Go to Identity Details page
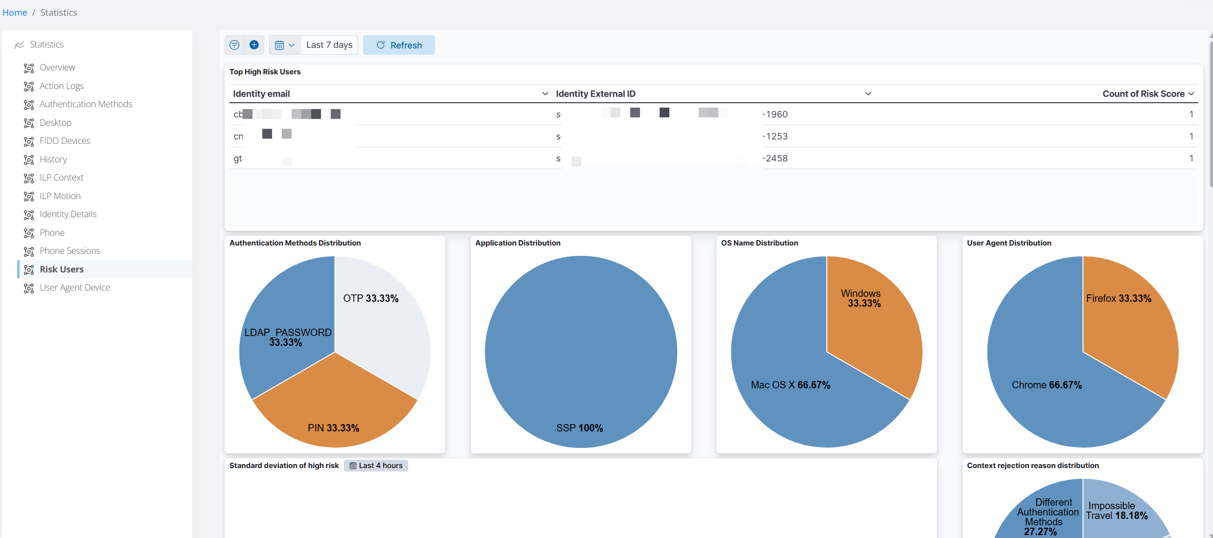This screenshot has width=1213, height=538. (68, 214)
